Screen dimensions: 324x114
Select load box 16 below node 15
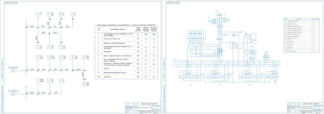84,84
